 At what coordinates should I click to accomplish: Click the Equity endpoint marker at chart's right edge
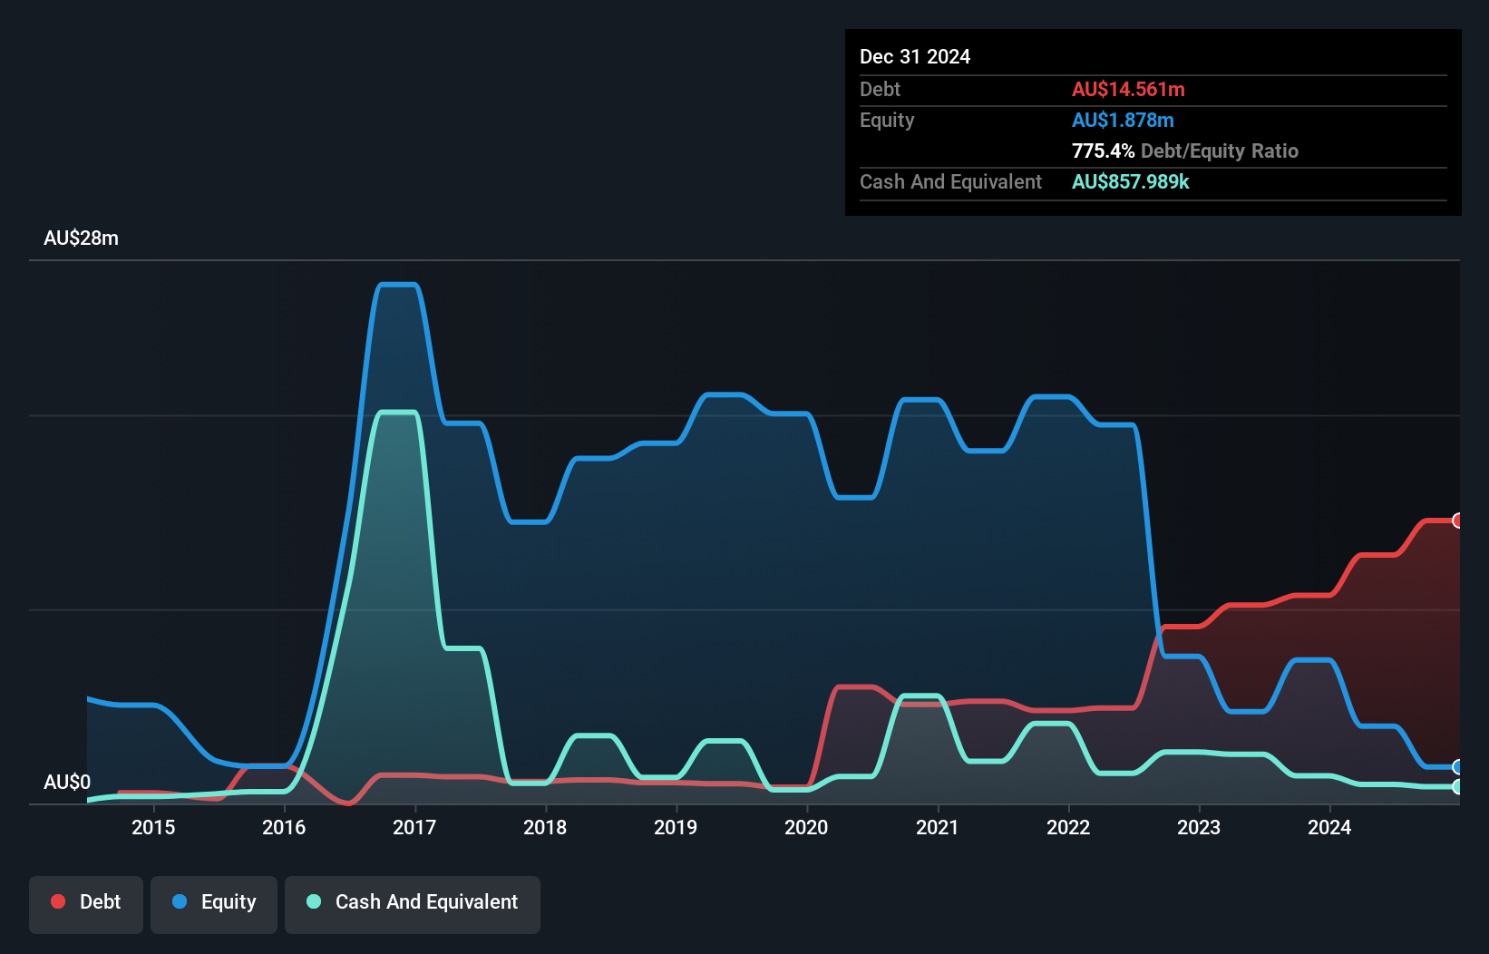(1458, 766)
